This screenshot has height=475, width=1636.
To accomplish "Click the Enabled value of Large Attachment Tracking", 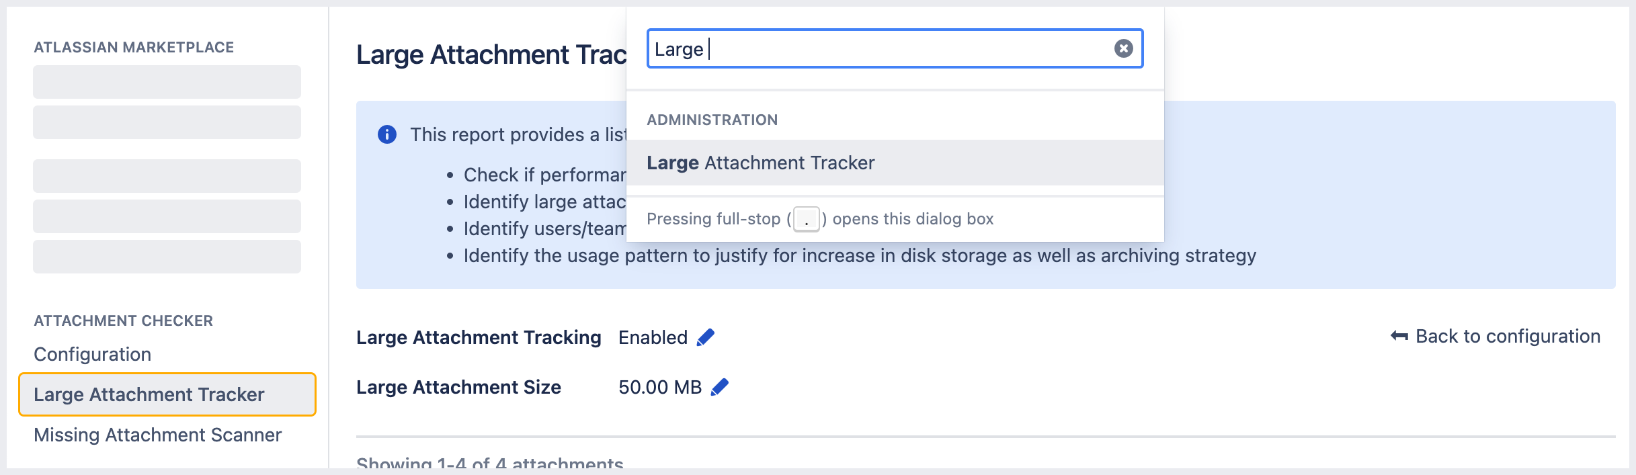I will pos(653,337).
